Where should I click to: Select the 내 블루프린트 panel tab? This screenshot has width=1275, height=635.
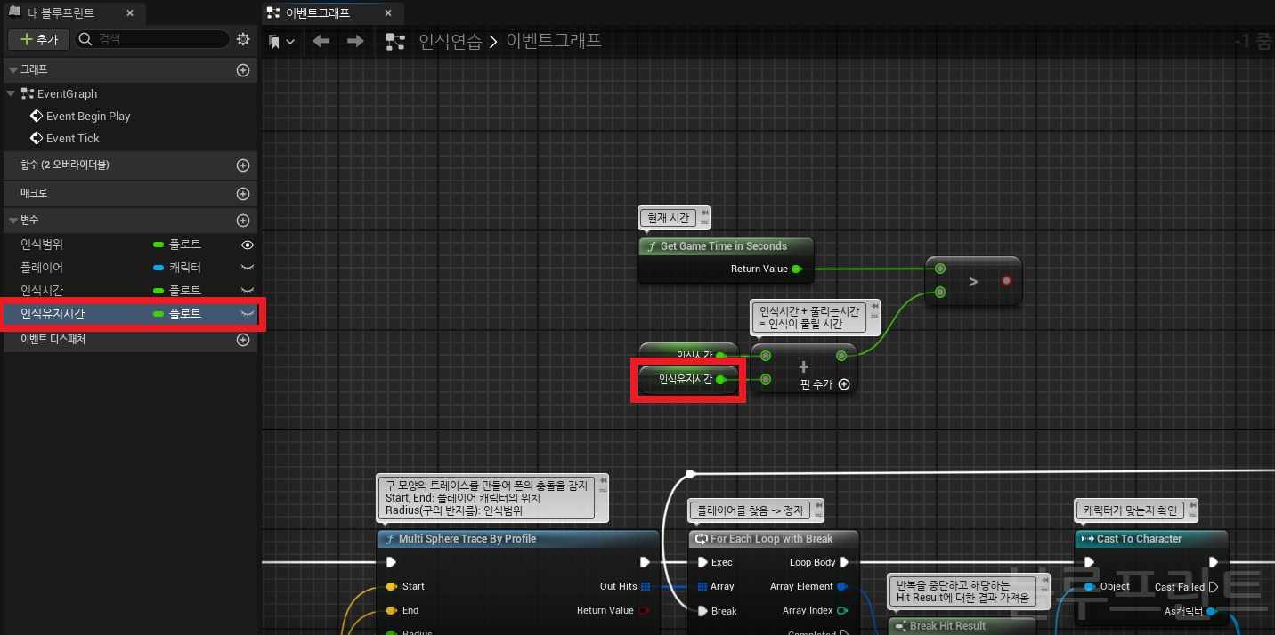pyautogui.click(x=61, y=13)
